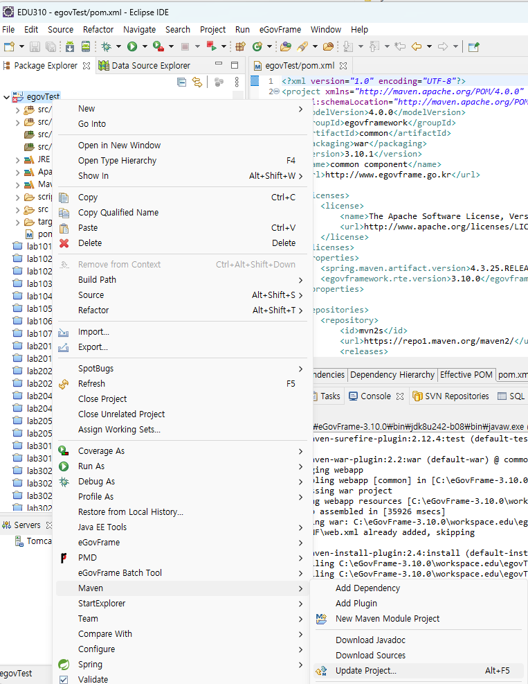Click the Search flashlight toolbar icon
528x684 pixels.
pos(302,46)
